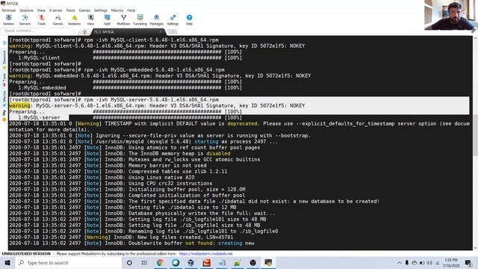Select the MYSQL terminal tab
This screenshot has width=478, height=269.
(x=128, y=31)
